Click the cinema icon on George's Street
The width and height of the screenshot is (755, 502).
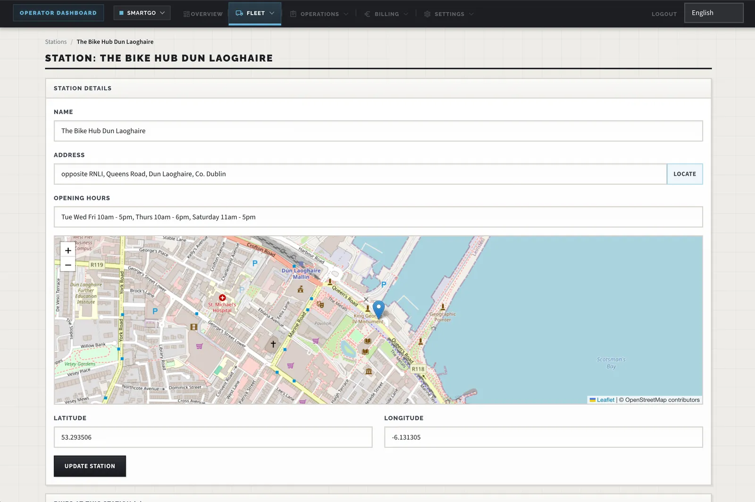point(193,327)
